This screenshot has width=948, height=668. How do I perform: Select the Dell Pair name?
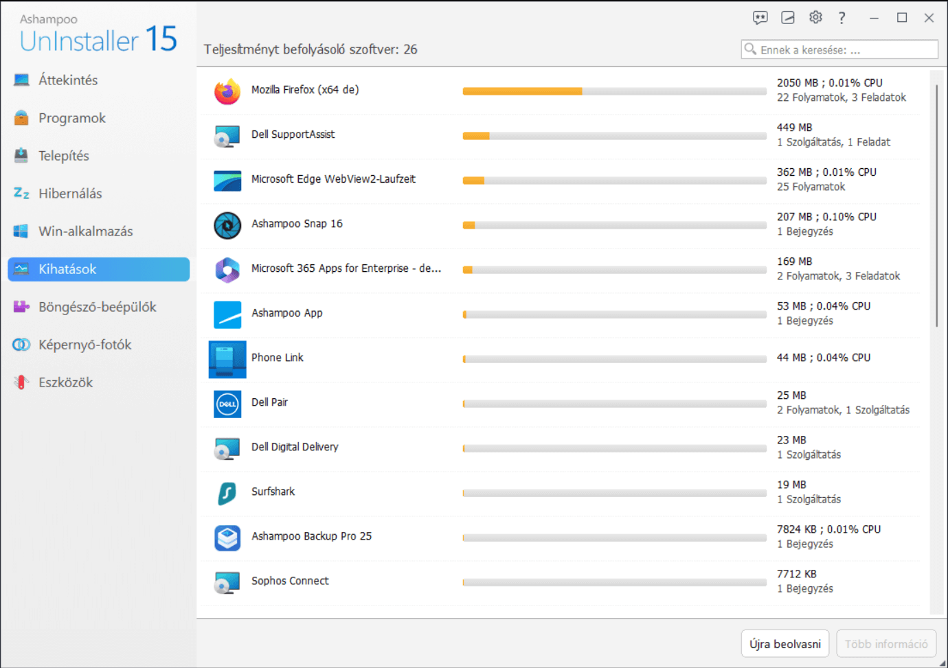coord(269,402)
